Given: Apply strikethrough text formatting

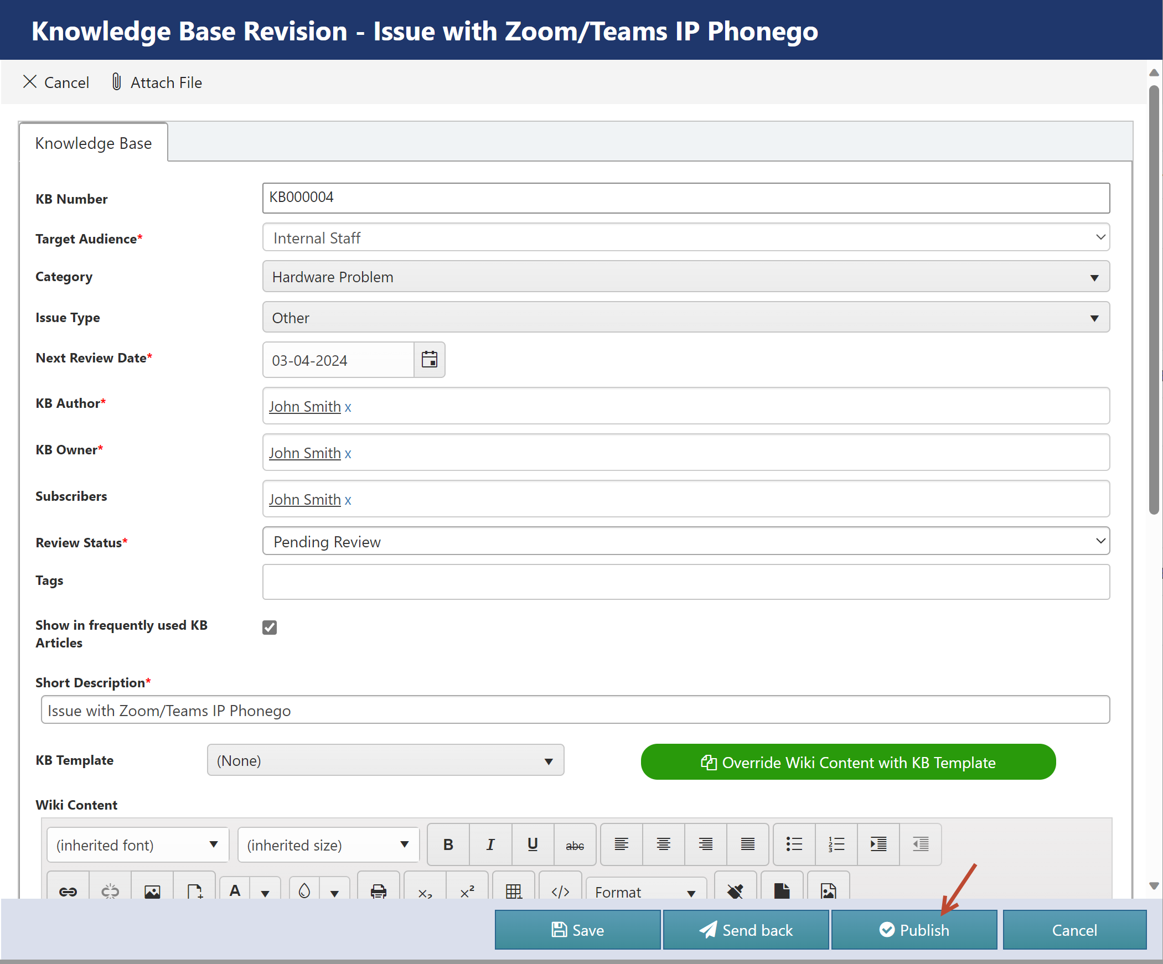Looking at the screenshot, I should (574, 844).
